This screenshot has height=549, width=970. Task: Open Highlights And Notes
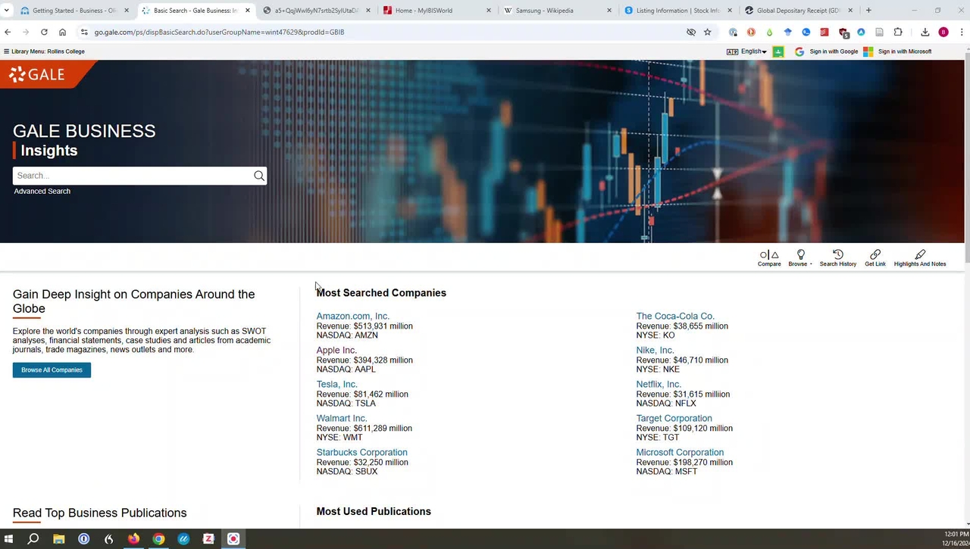(x=920, y=258)
